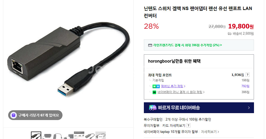
Task: Open 라인프렌즈카드 결제 추가적립 link
Action: click(x=187, y=45)
